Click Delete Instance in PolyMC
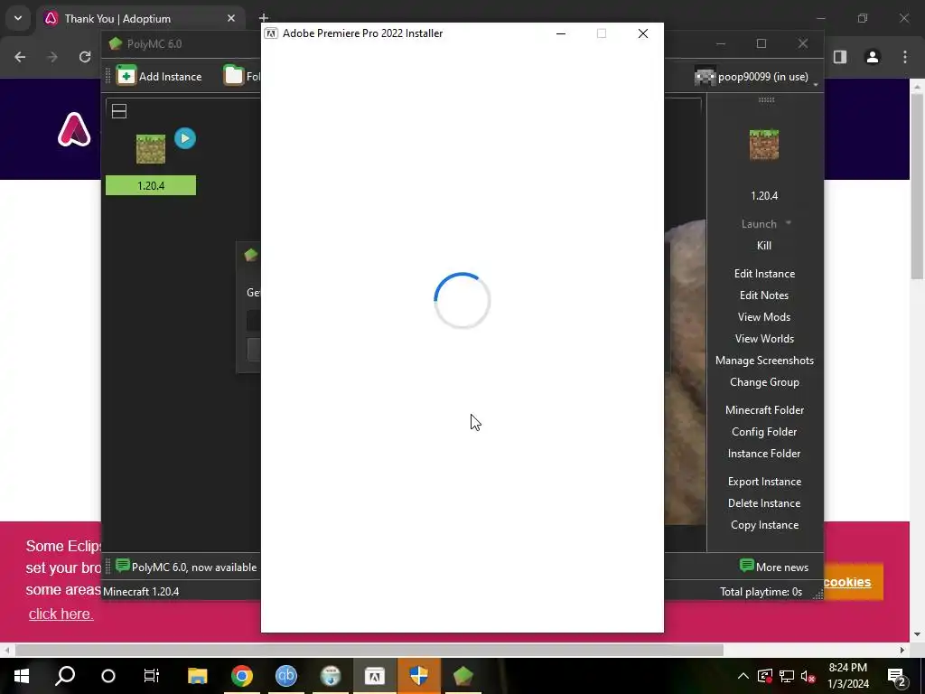Viewport: 925px width, 694px height. (x=764, y=503)
